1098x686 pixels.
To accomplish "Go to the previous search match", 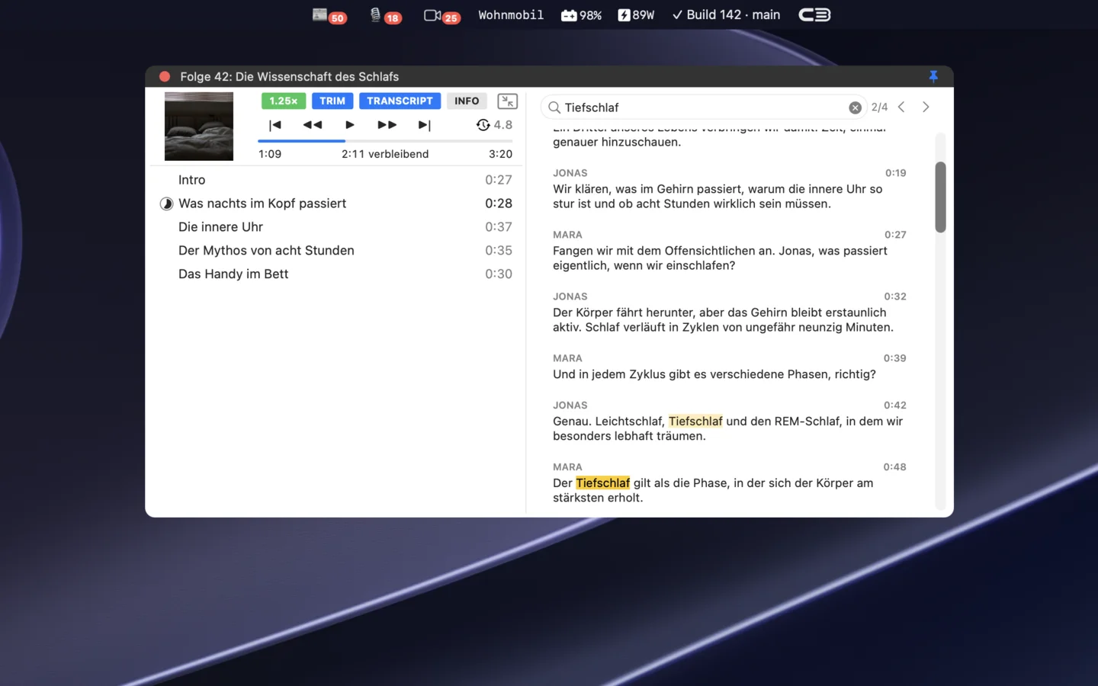I will point(902,107).
